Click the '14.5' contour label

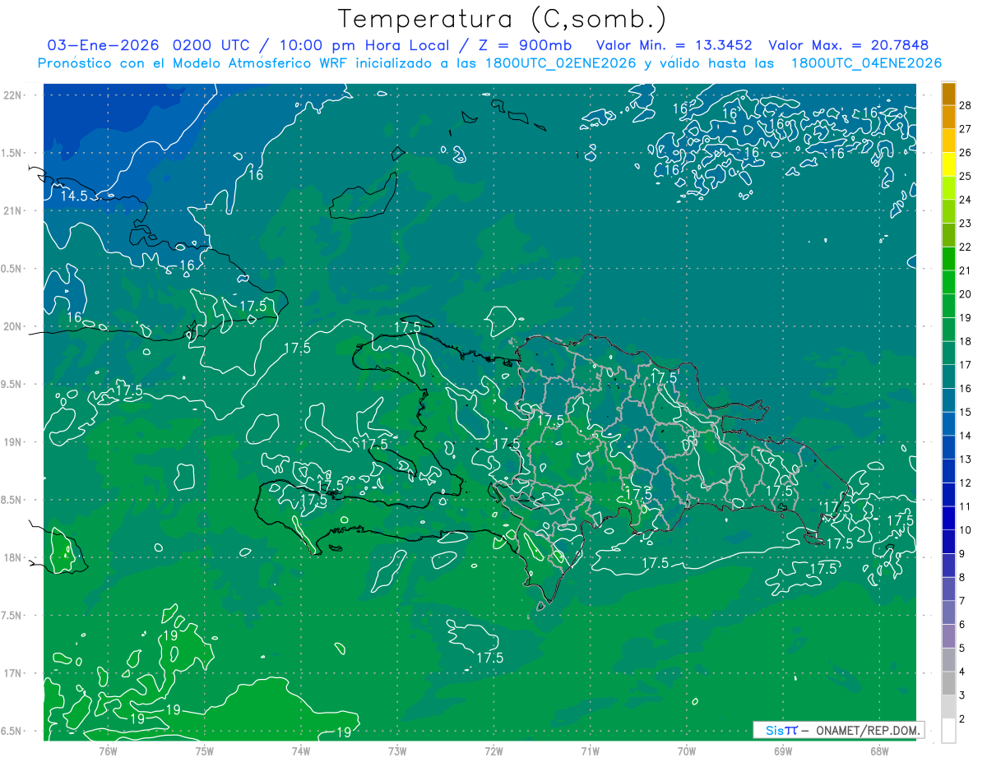tap(74, 196)
